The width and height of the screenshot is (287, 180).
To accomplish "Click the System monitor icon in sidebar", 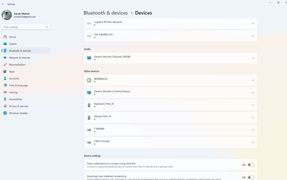I will point(5,44).
